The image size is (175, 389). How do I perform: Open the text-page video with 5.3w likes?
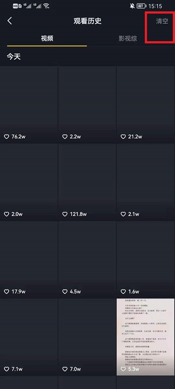(146, 337)
